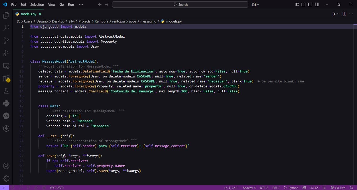Toggle the secondary side bar
The image size is (357, 190).
[x=317, y=4]
